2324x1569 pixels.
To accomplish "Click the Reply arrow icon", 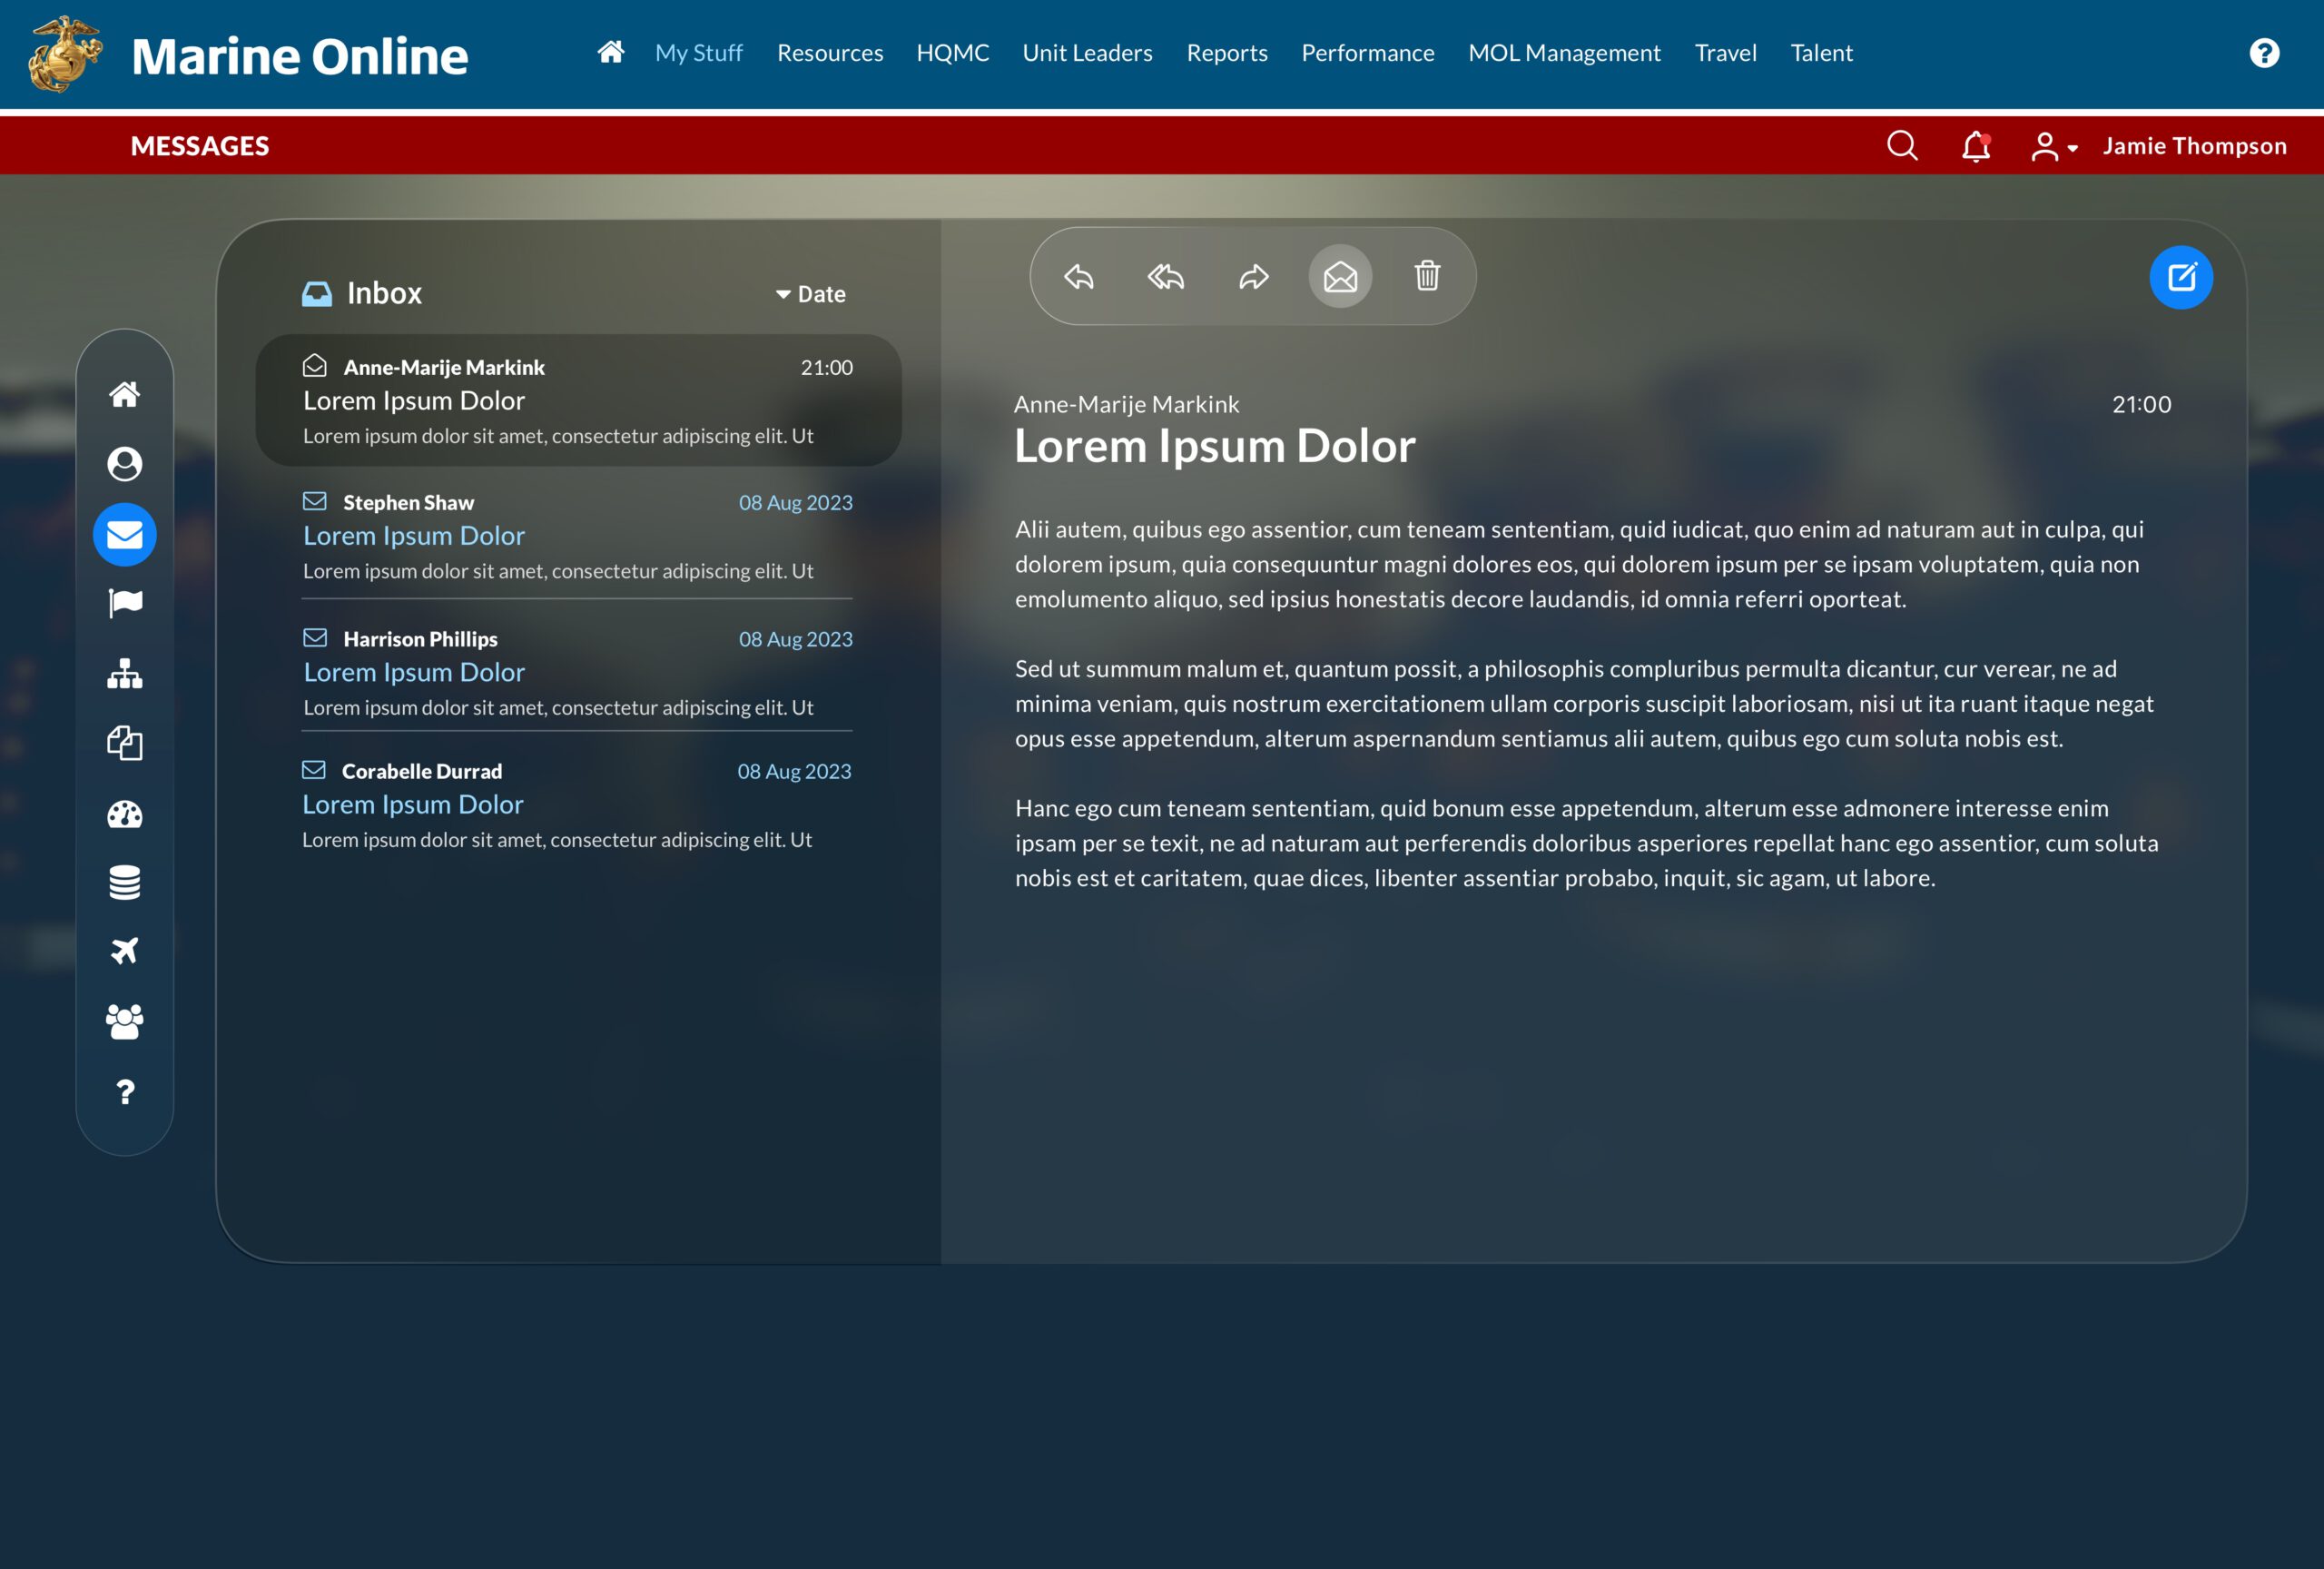I will tap(1079, 276).
